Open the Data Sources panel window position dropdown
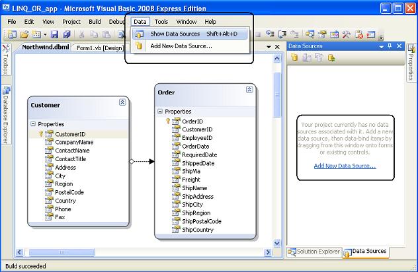The width and height of the screenshot is (418, 272). click(x=382, y=47)
